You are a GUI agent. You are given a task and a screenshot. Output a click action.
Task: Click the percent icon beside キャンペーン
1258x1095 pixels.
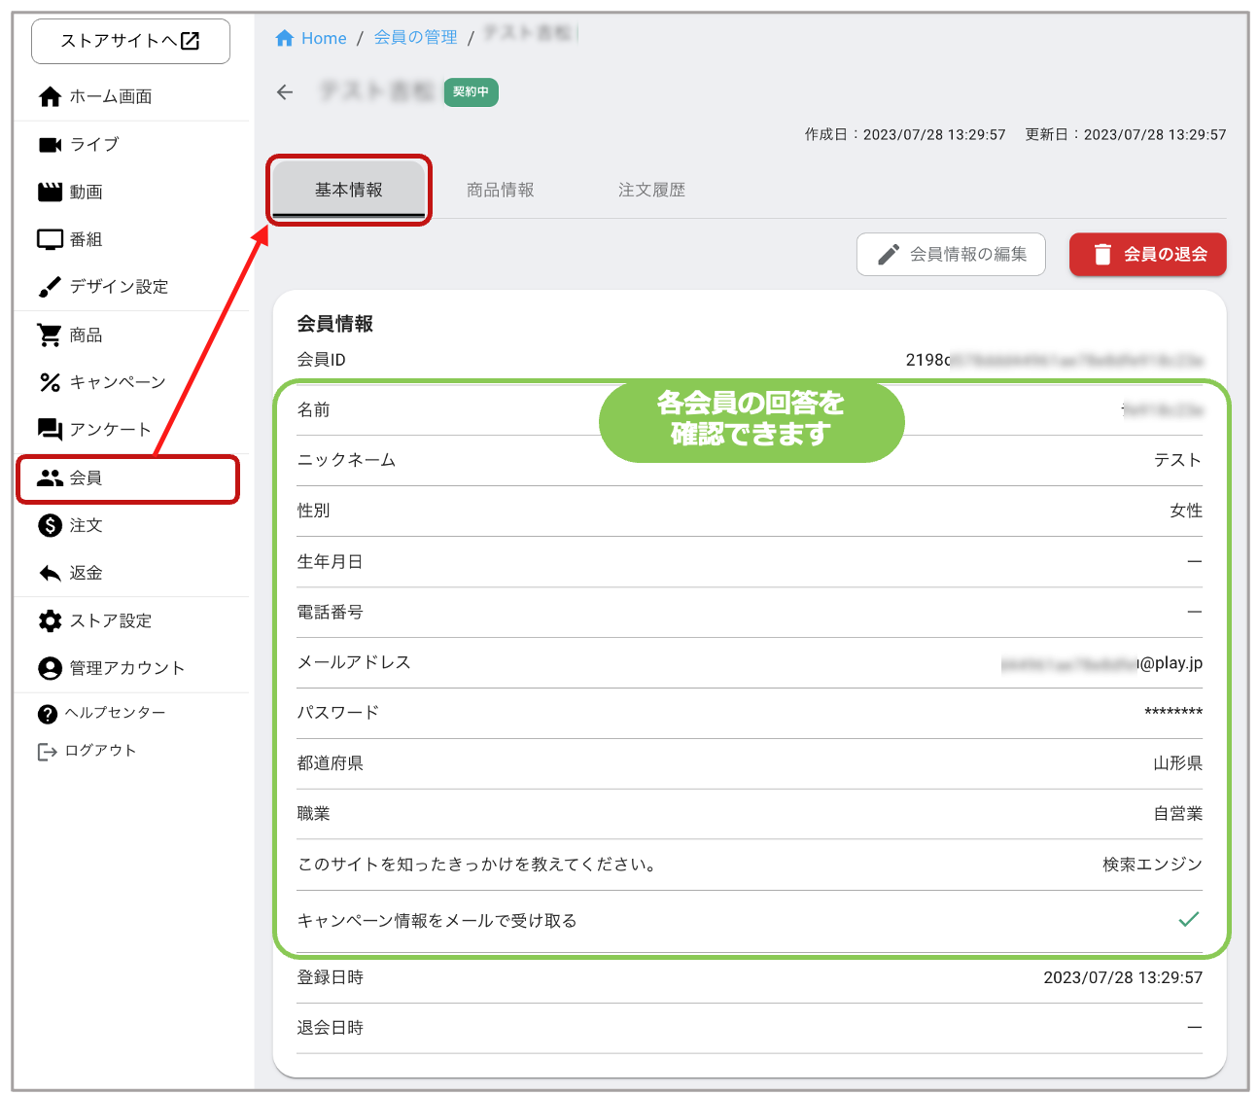coord(50,382)
